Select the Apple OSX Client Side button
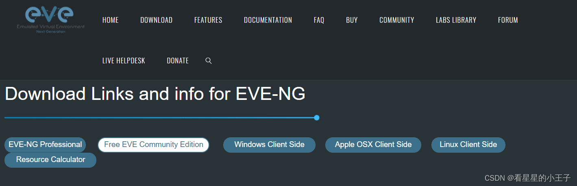Screen dimensions: 577x186 coord(373,145)
